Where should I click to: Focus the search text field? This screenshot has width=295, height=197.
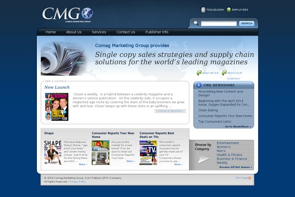click(219, 24)
